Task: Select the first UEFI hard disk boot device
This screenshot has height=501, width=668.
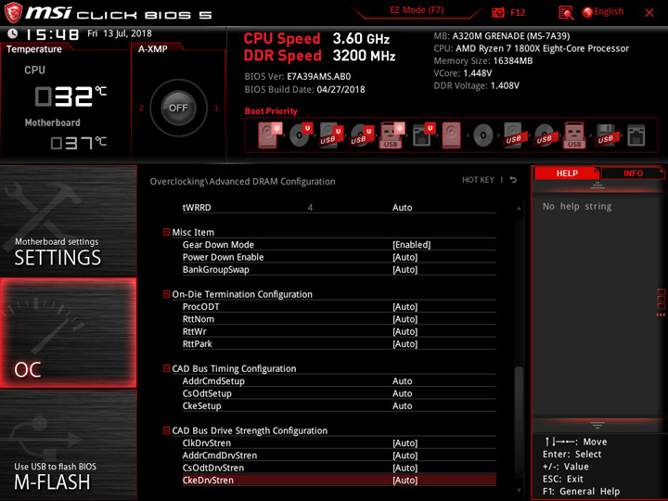Action: coord(269,135)
